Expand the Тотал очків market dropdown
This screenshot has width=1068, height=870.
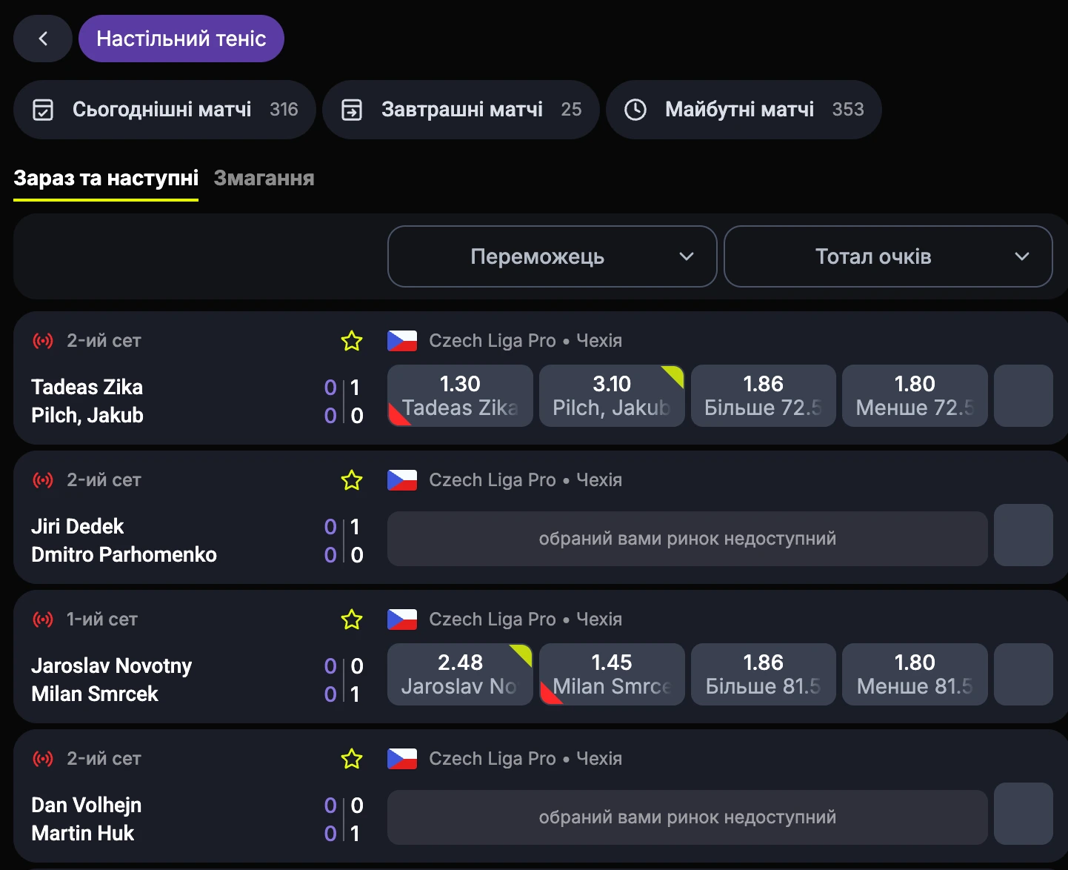(x=888, y=256)
